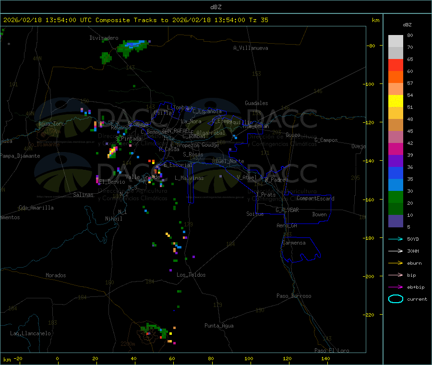
Task: Click the 'L_Malvinas' map label
Action: [189, 178]
